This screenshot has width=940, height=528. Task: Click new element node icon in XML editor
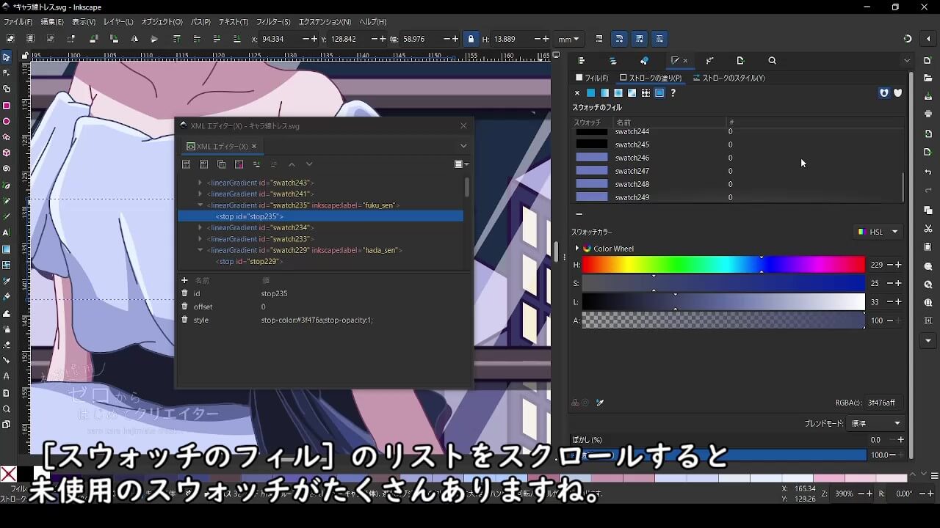(x=187, y=165)
